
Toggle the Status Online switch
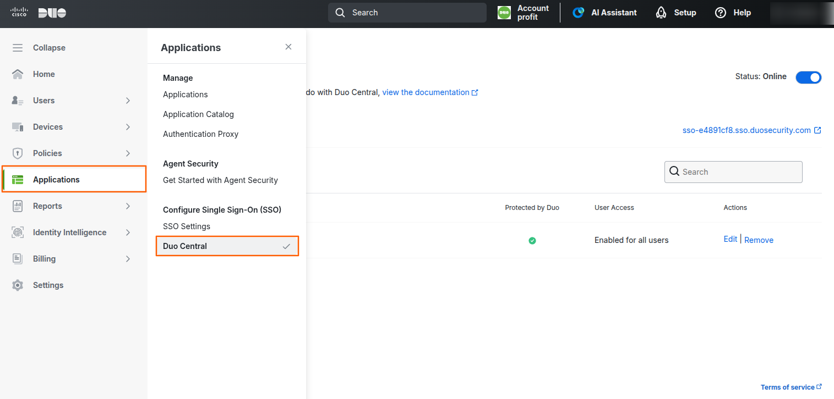tap(808, 77)
